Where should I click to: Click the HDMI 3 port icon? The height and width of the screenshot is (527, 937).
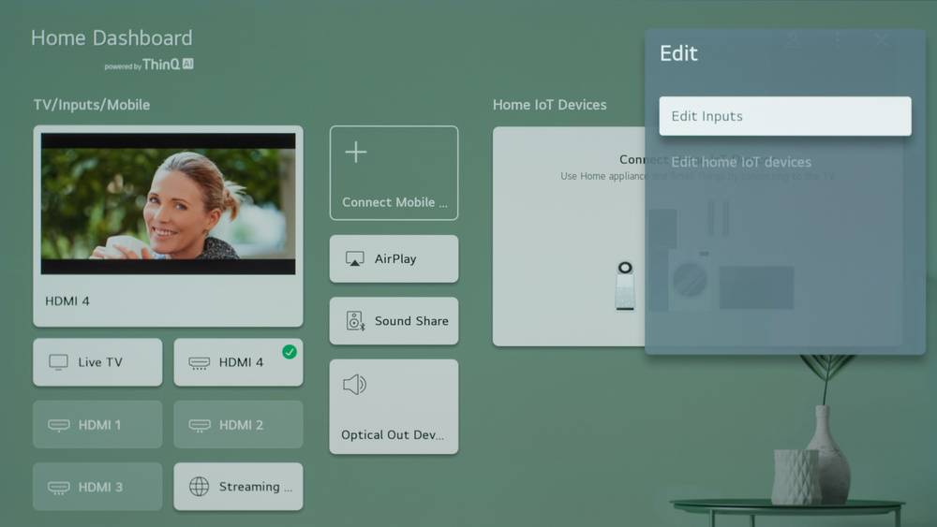[x=58, y=487]
